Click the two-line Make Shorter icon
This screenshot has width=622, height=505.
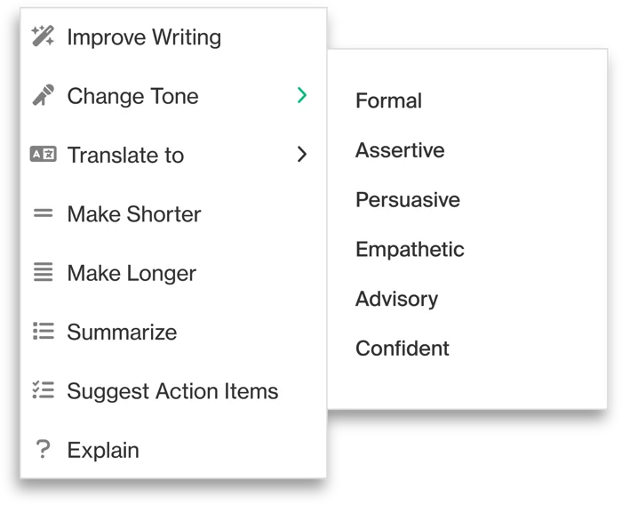(x=43, y=213)
